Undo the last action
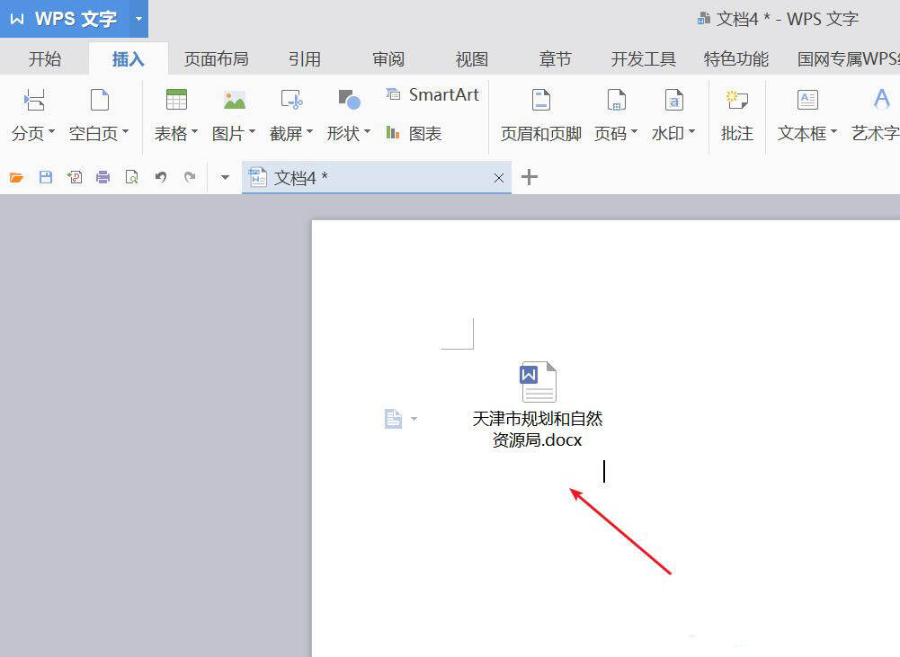This screenshot has width=900, height=657. [x=161, y=177]
